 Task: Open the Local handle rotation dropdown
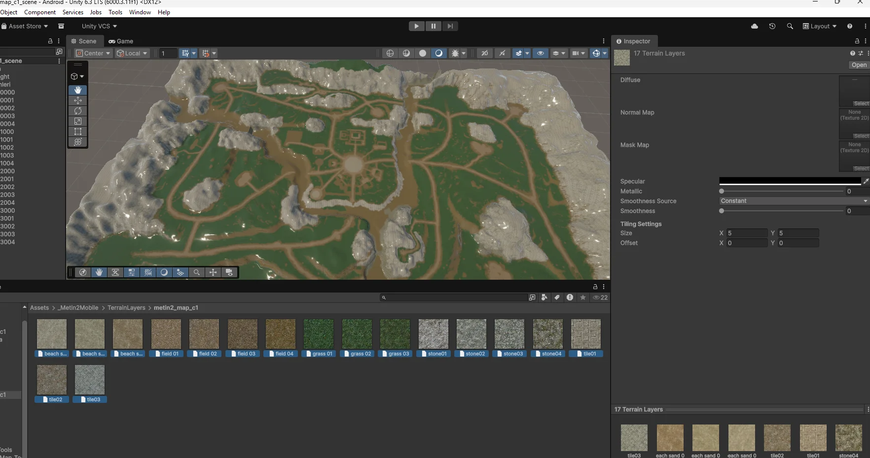click(x=132, y=53)
